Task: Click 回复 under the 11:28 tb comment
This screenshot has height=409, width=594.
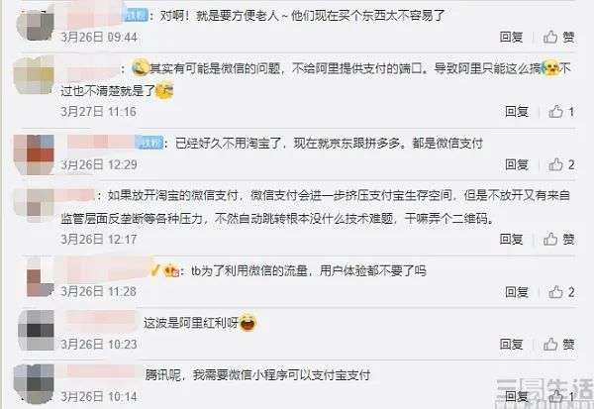Action: [517, 292]
